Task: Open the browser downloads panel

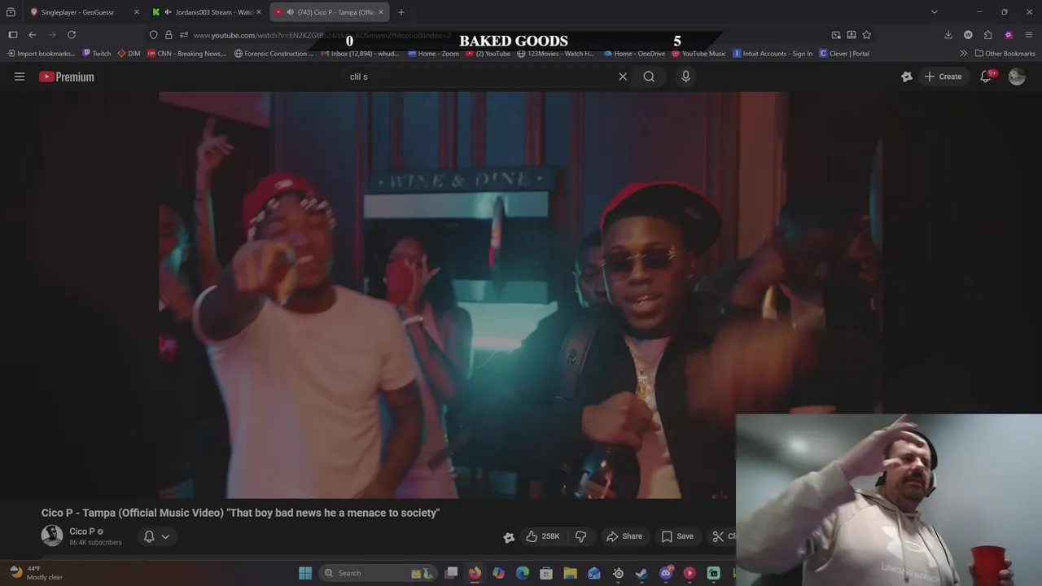Action: 948,35
